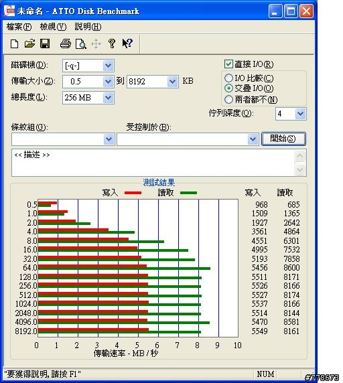Close the ATTO Disk Benchmark window
The width and height of the screenshot is (343, 383).
point(306,11)
